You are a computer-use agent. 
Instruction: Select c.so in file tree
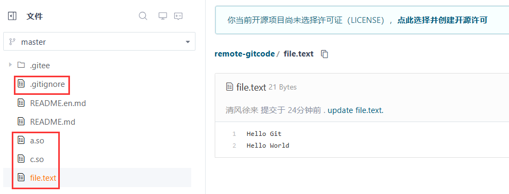(37, 160)
